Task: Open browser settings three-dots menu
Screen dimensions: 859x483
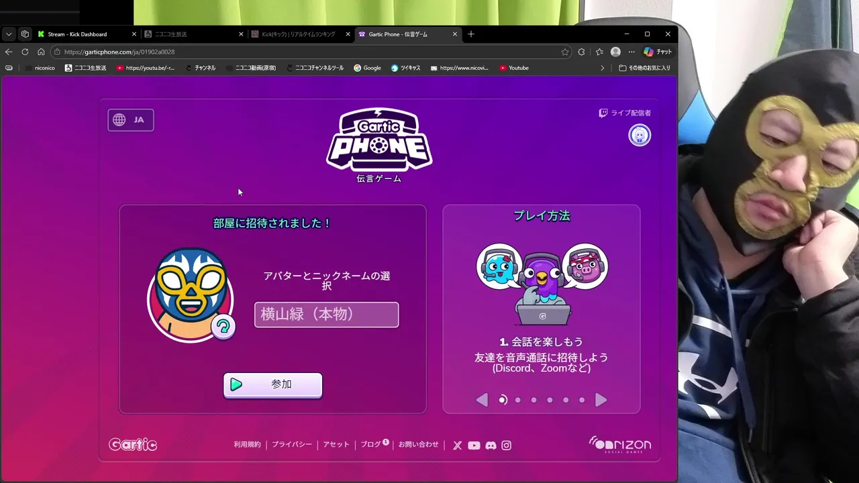Action: point(631,52)
